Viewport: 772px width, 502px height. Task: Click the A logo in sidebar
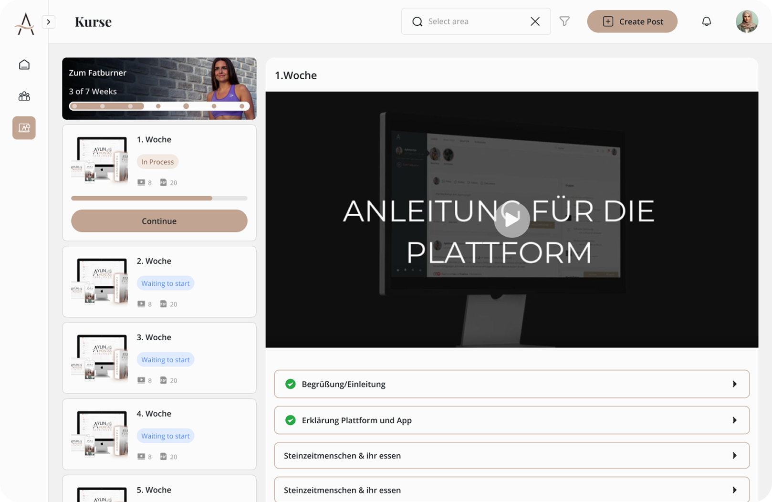tap(25, 24)
